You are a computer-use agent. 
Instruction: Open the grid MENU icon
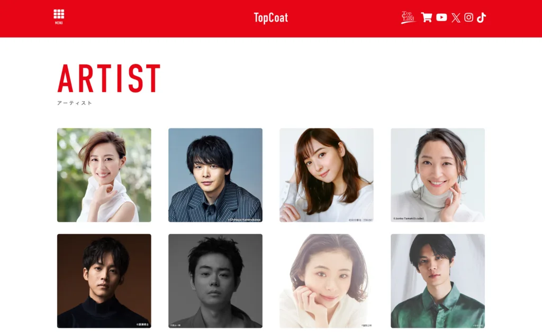pos(59,17)
